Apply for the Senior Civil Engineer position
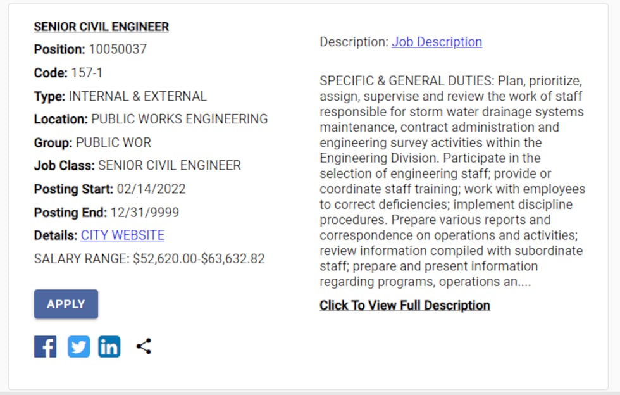This screenshot has height=395, width=620. point(66,304)
